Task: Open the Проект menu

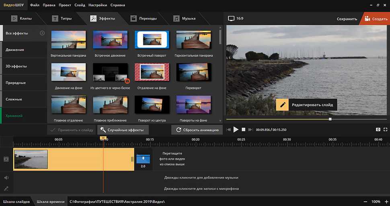Action: 65,5
